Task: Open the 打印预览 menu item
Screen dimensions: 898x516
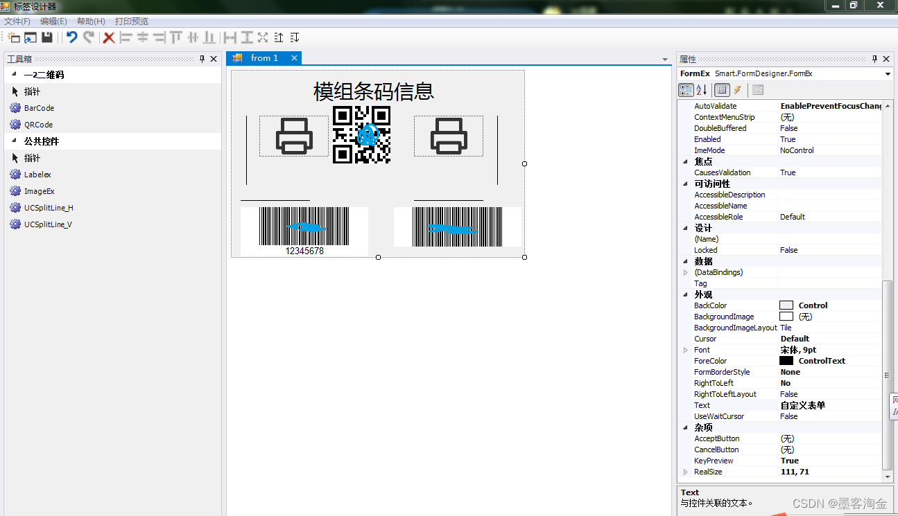Action: pos(132,21)
